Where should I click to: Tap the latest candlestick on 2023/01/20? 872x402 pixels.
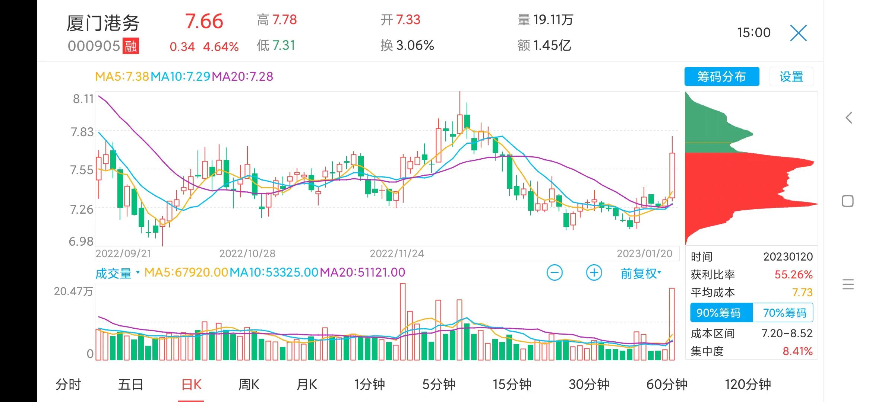click(x=672, y=175)
